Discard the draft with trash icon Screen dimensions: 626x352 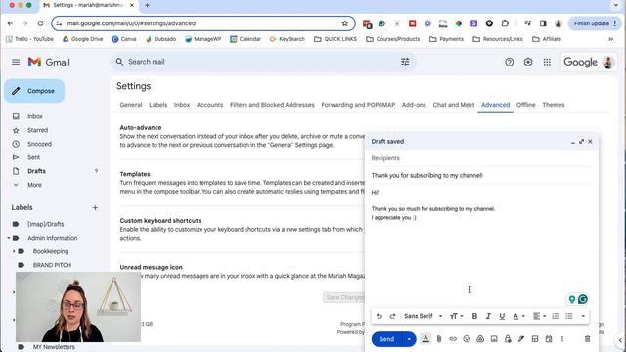587,339
